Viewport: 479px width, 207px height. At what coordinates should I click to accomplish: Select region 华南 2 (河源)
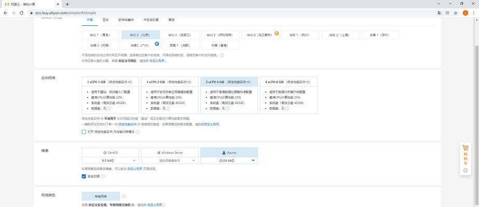tap(101, 45)
